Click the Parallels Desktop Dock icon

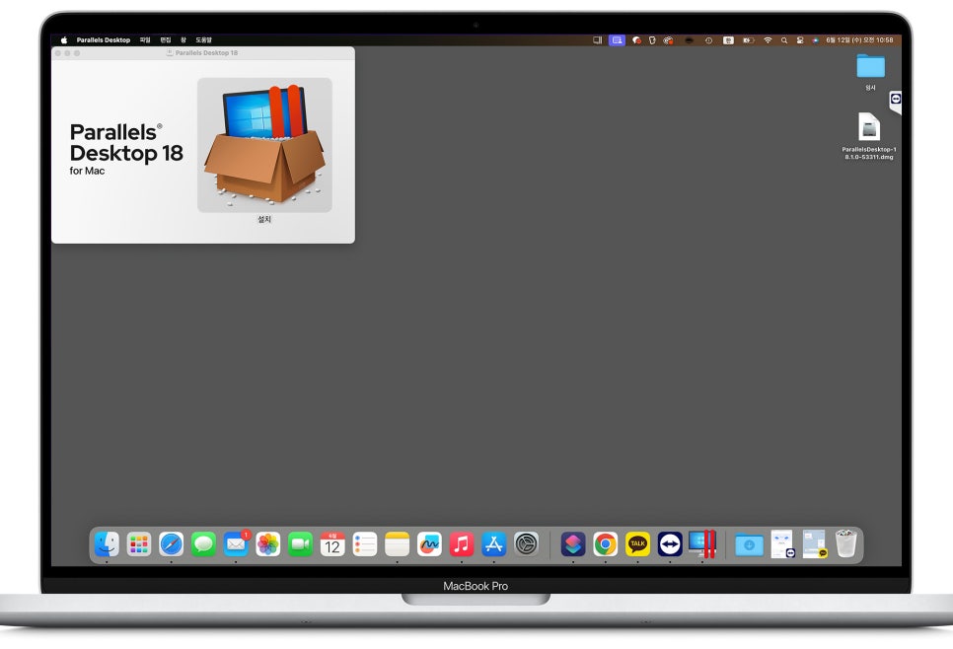click(x=702, y=543)
